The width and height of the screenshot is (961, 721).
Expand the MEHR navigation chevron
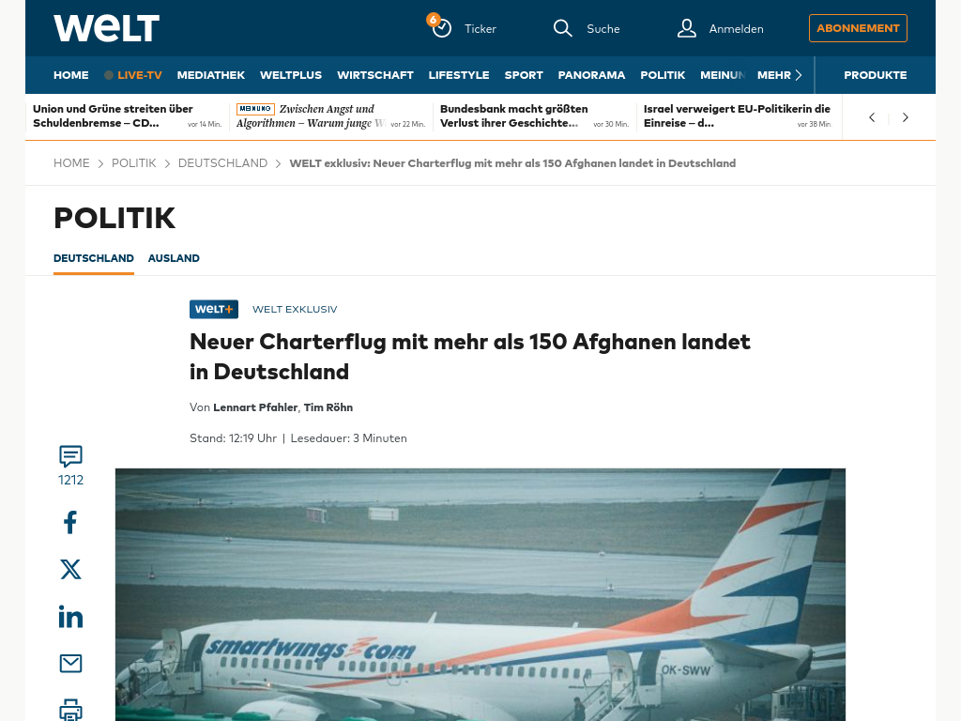(798, 75)
